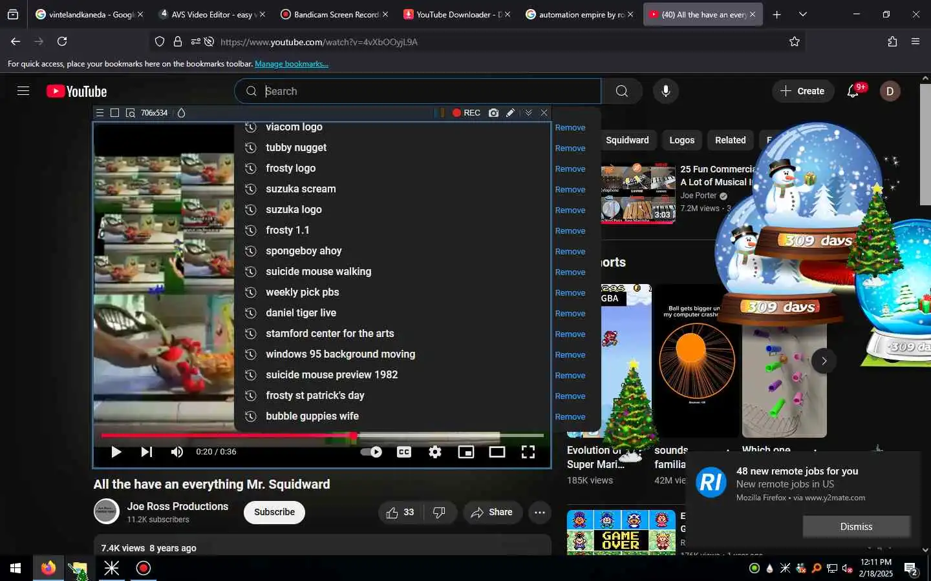This screenshot has width=931, height=581.
Task: Open more actions three-dot menu
Action: click(x=540, y=513)
